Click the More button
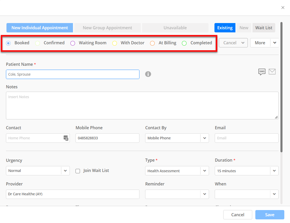Screen dimensions: 290x223 [x=260, y=43]
